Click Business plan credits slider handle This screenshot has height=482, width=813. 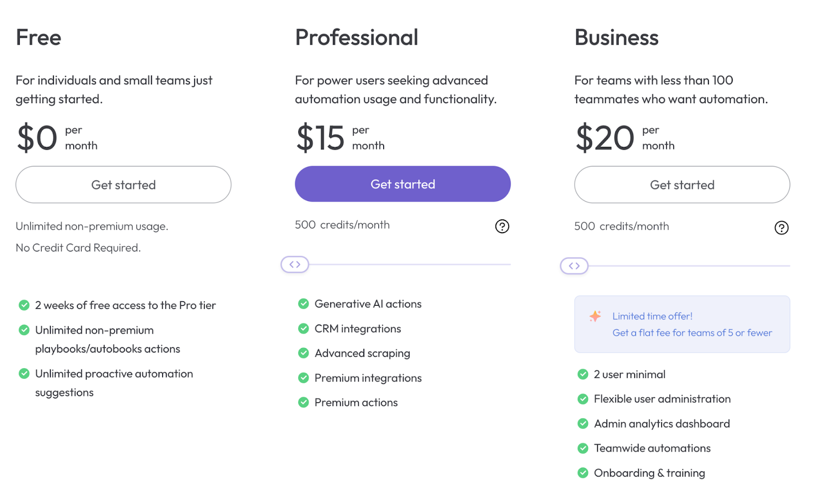click(574, 266)
